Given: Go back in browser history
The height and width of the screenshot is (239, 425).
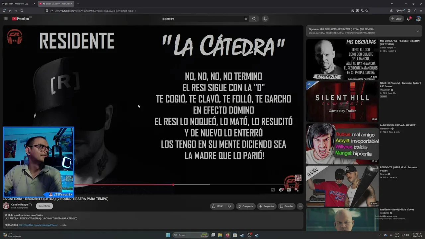Looking at the screenshot, I should point(10,11).
